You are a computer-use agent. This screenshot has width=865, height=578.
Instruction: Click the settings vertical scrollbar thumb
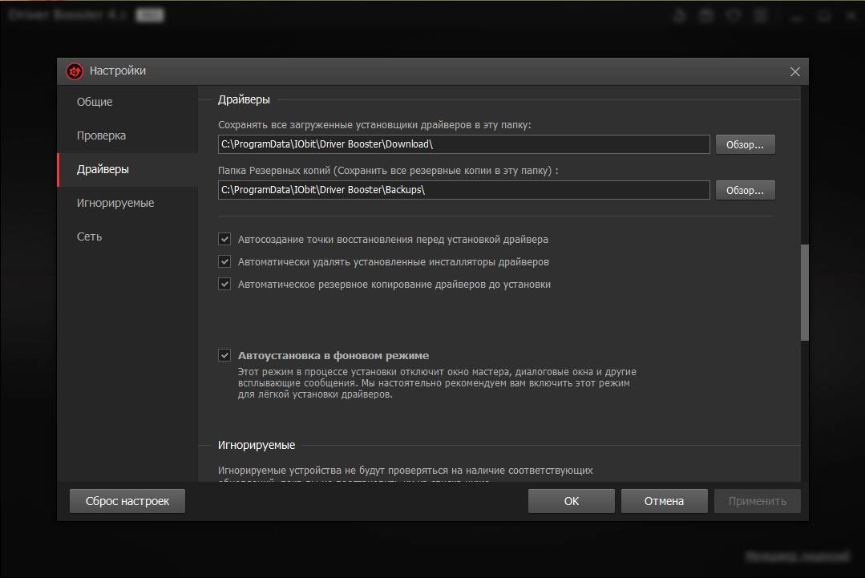coord(805,293)
